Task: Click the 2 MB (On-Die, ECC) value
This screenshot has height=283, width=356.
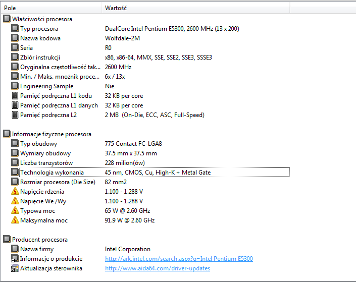Action: (155, 115)
